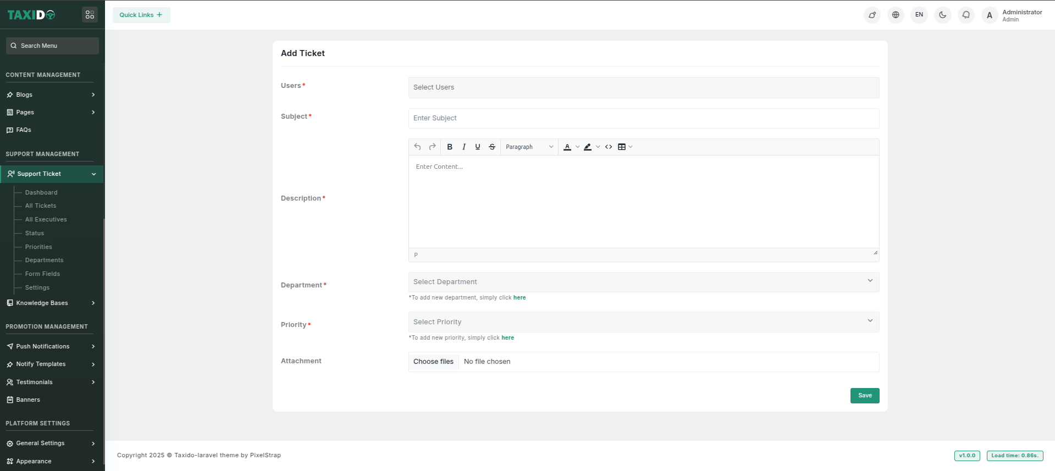The width and height of the screenshot is (1055, 471).
Task: Toggle italic formatting in description editor
Action: [464, 147]
